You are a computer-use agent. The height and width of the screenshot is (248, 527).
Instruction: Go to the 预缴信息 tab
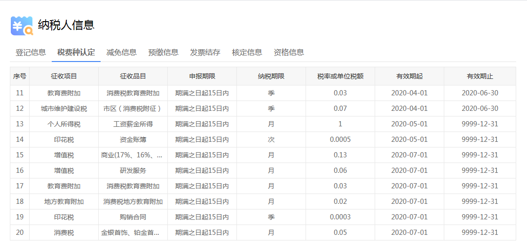point(163,52)
